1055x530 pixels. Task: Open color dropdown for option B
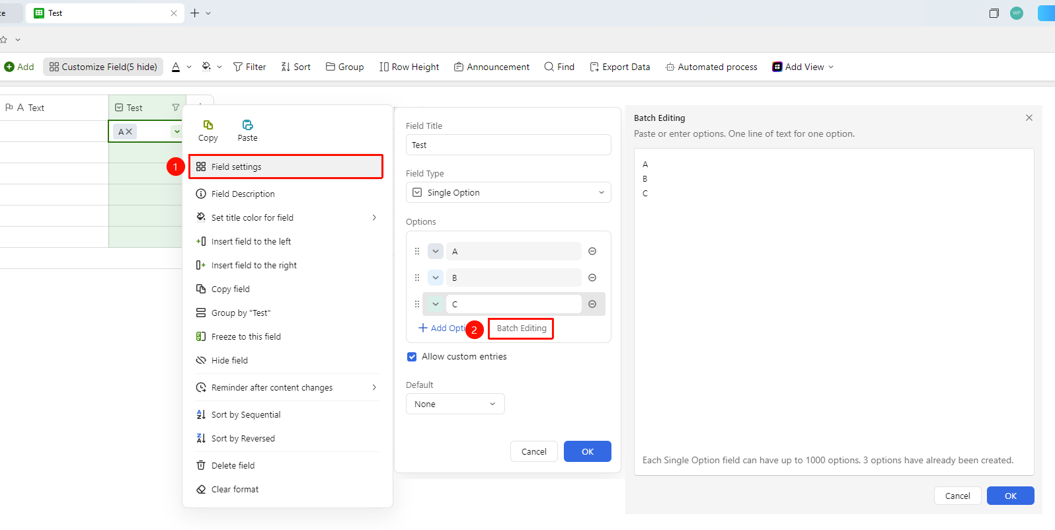pos(436,278)
